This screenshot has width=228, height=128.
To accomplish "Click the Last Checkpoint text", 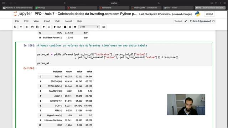I will (x=155, y=14).
